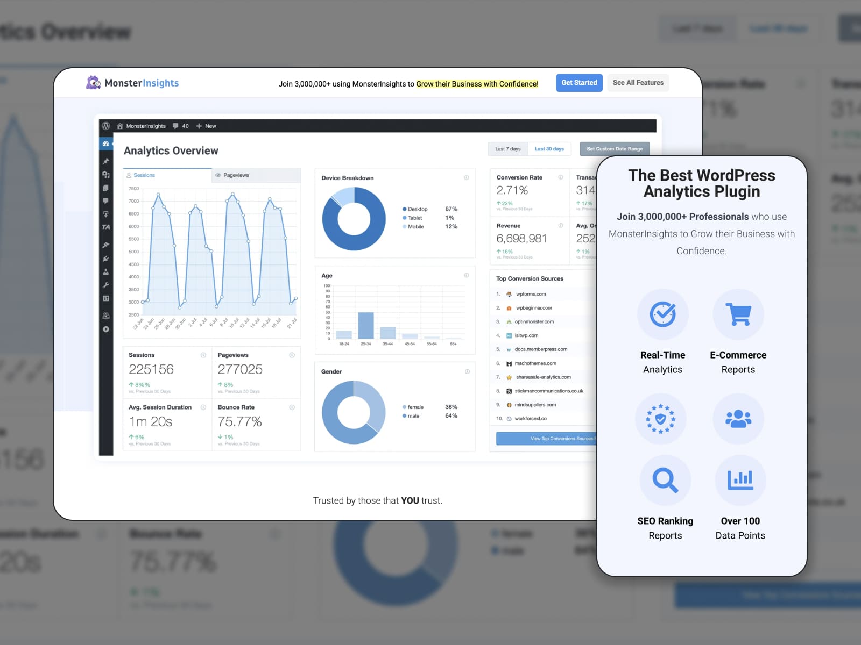Image resolution: width=861 pixels, height=645 pixels.
Task: Open the MonsterInsights home icon in admin bar
Action: point(120,126)
